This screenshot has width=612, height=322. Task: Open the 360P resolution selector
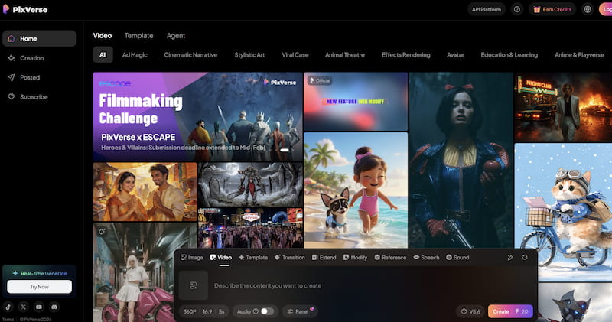coord(189,311)
